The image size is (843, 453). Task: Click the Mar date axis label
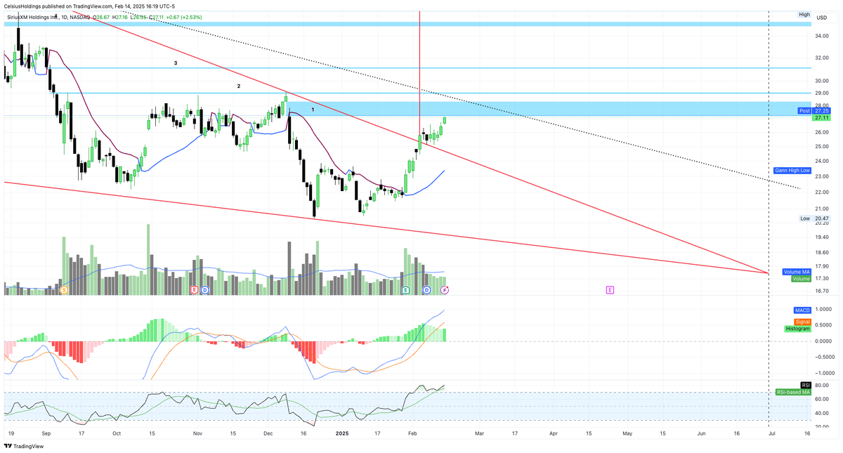tap(480, 435)
